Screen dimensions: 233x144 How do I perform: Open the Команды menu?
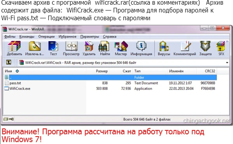click(27, 37)
